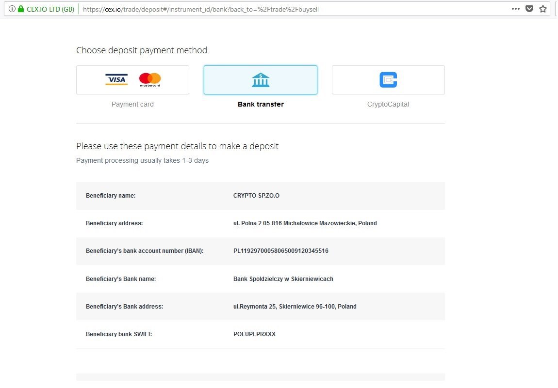The width and height of the screenshot is (558, 388).
Task: Click "Beneficiary's bank account number (IBAN):" label
Action: tap(145, 251)
